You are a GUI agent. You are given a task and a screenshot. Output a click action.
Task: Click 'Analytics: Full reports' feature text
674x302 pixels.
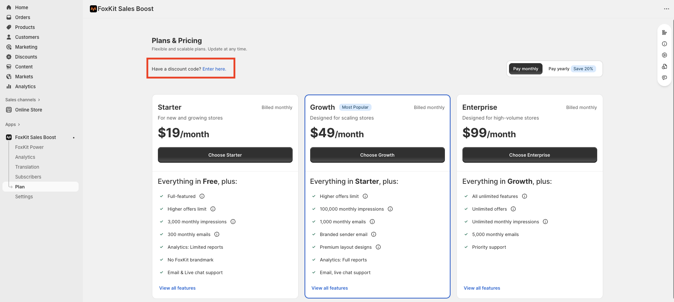click(x=343, y=260)
